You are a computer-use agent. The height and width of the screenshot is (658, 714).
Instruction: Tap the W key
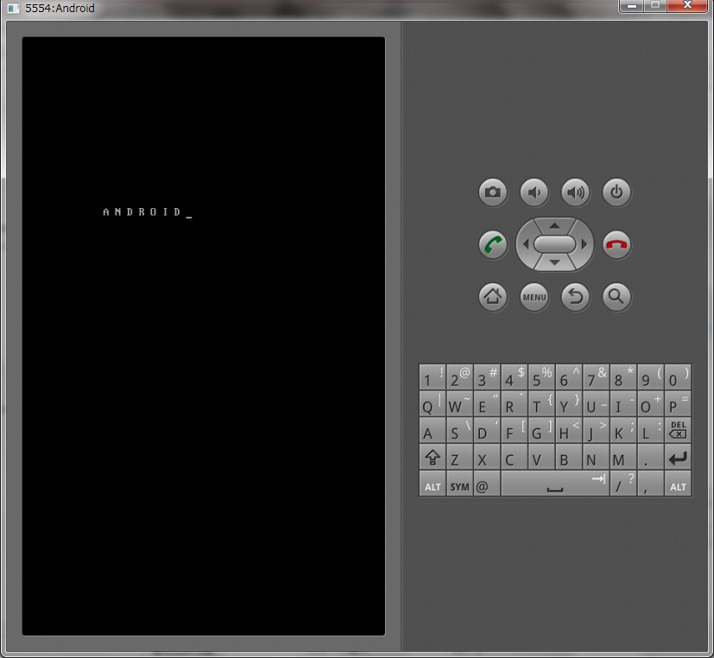tap(459, 403)
